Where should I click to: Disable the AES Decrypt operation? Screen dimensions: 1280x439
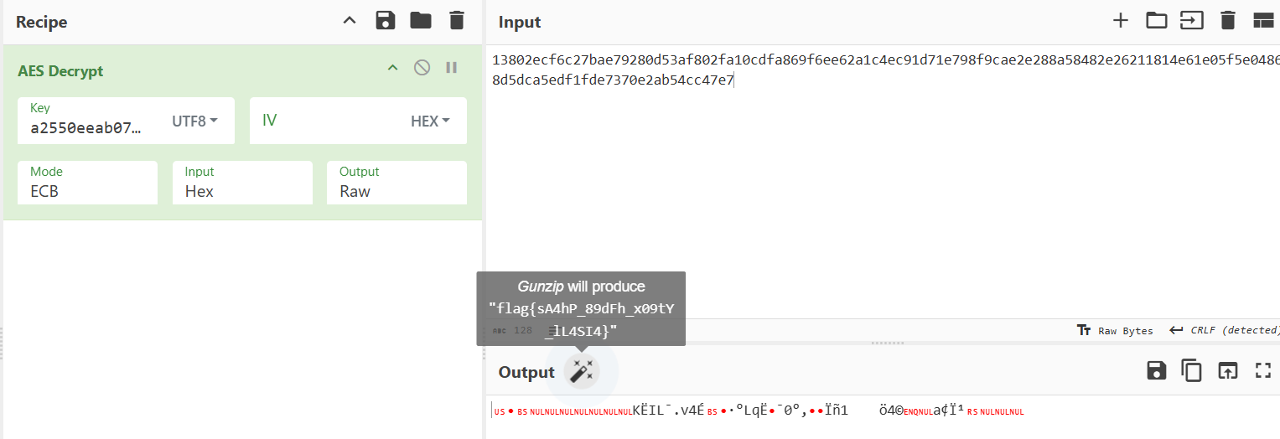[x=422, y=68]
